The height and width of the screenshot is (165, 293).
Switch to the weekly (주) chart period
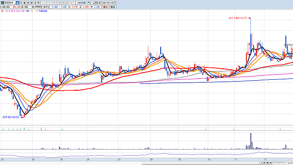pos(21,3)
